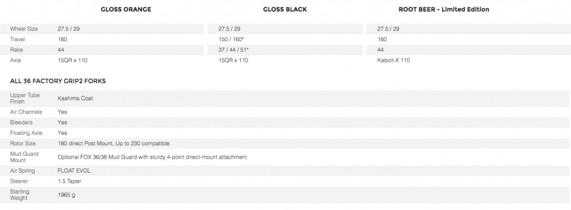571x210 pixels.
Task: Select the GLOSS BLACK column heading
Action: point(285,10)
